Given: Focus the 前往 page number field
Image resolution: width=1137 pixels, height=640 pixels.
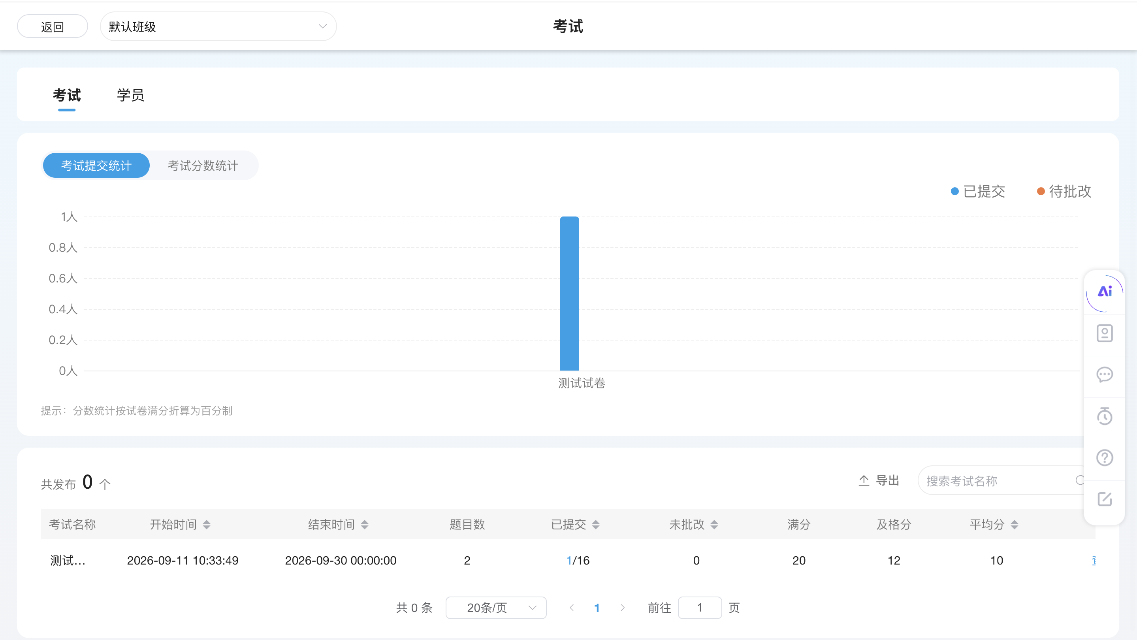Looking at the screenshot, I should click(700, 608).
